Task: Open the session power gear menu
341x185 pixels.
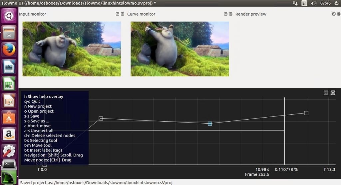Action: click(x=336, y=3)
